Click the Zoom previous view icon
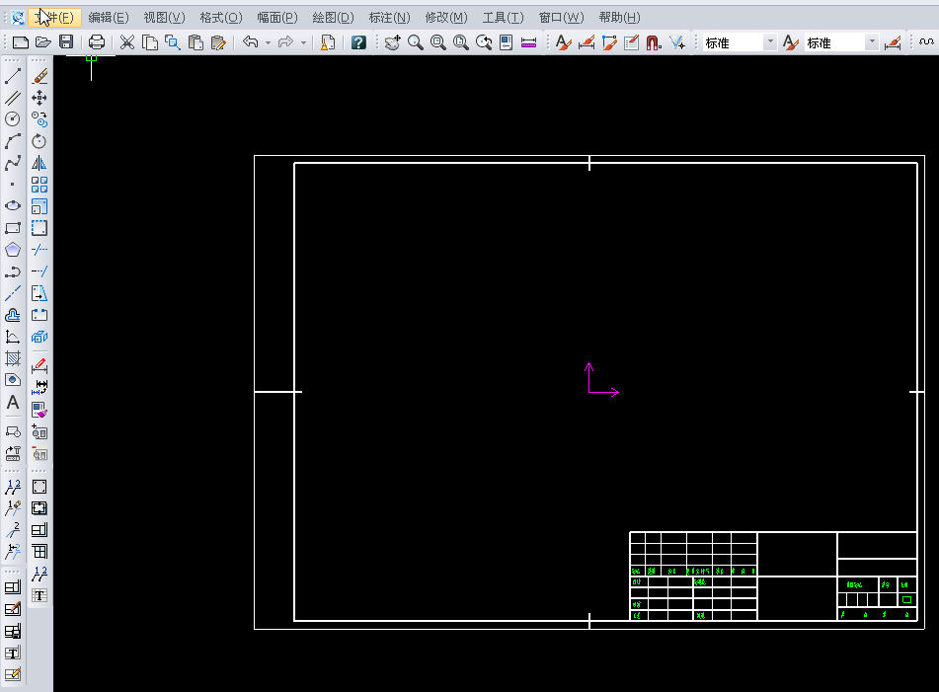The width and height of the screenshot is (939, 692). tap(484, 41)
